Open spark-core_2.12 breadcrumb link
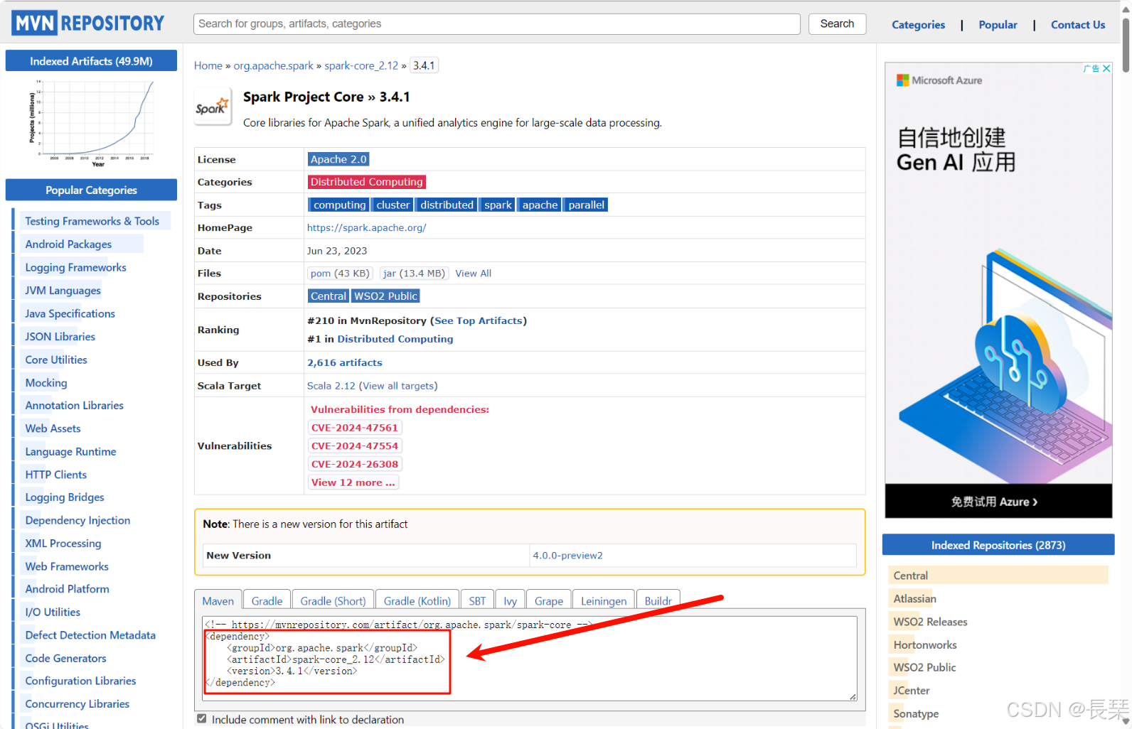The image size is (1132, 729). [x=361, y=65]
